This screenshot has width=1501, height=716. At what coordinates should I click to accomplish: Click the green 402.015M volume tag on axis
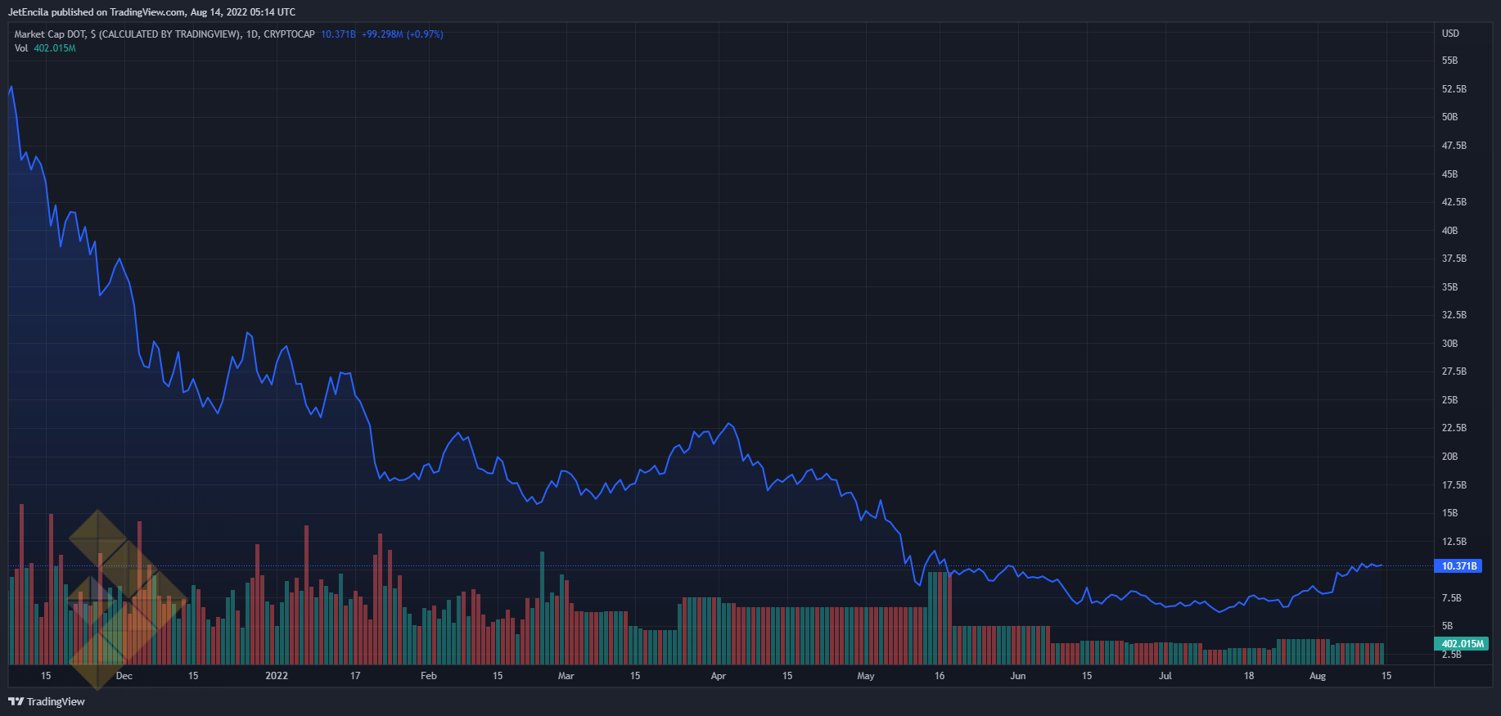1462,644
